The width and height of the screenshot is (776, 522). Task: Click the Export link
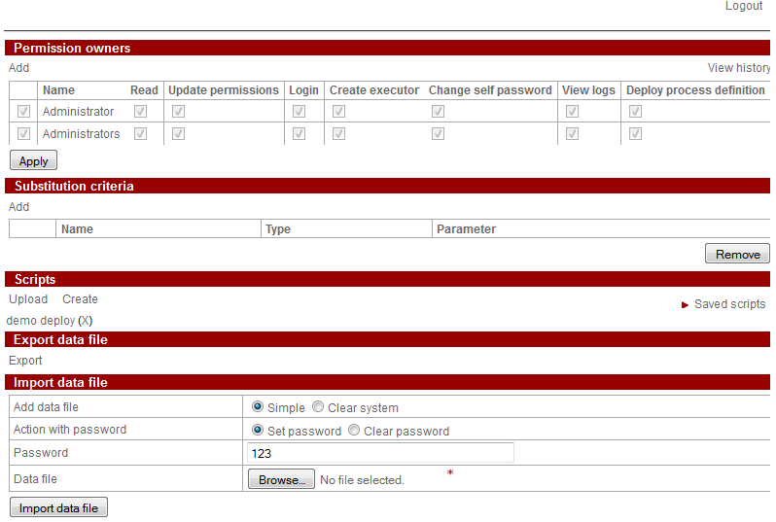click(x=26, y=361)
